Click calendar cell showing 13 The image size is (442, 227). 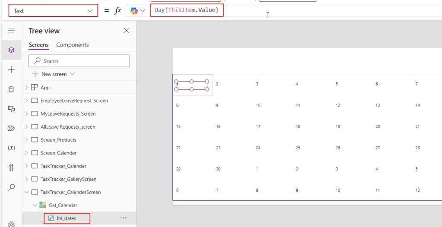tap(378, 105)
